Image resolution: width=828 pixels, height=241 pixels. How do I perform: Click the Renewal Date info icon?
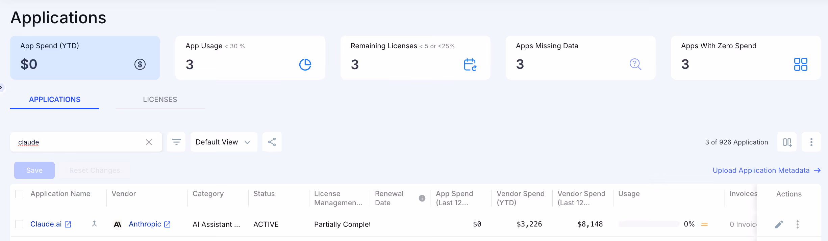tap(422, 198)
